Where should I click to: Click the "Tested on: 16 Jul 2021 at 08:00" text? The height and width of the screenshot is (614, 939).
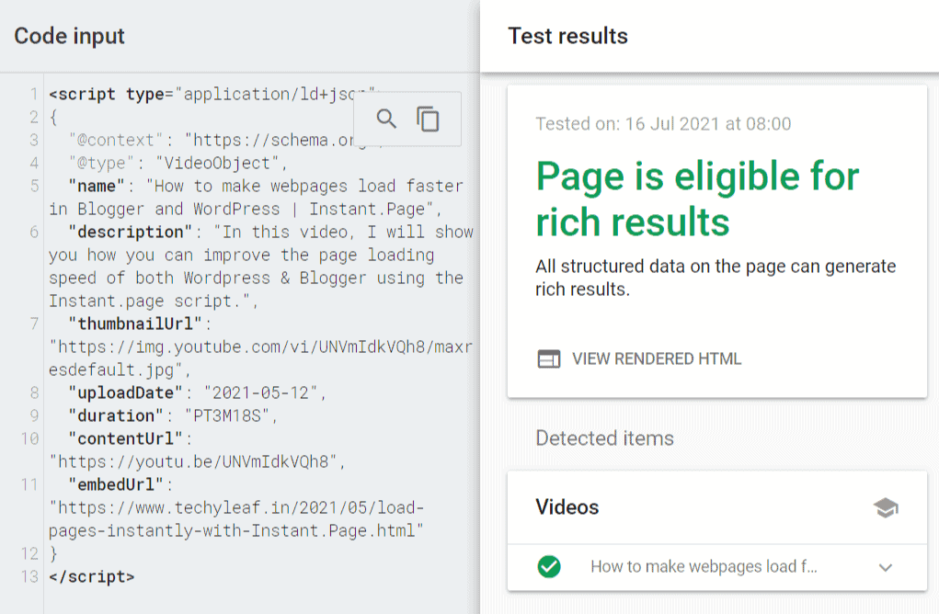[x=663, y=124]
